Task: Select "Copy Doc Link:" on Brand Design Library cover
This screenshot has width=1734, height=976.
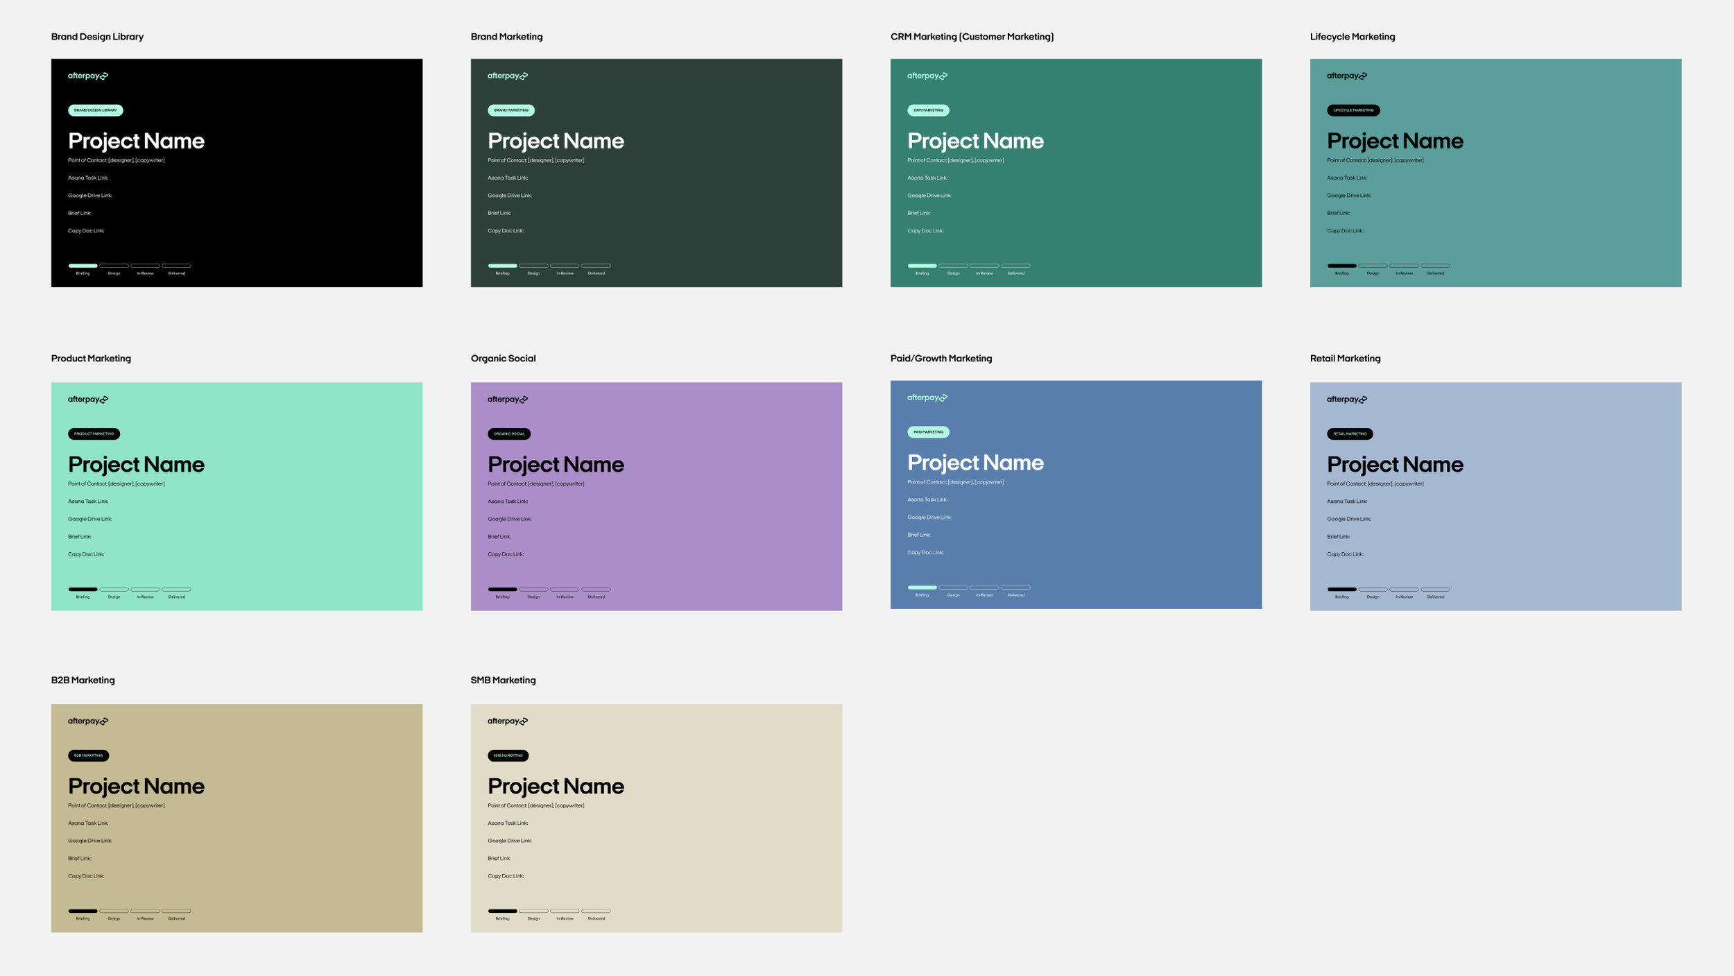Action: pyautogui.click(x=86, y=231)
